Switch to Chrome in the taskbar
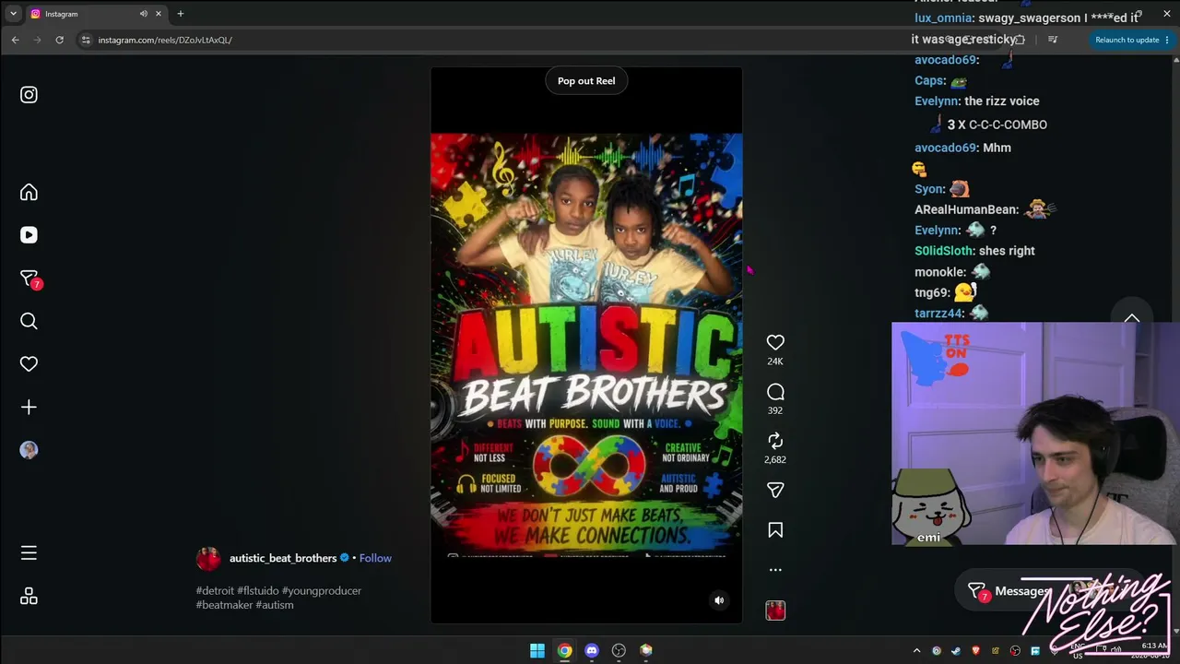This screenshot has height=664, width=1180. (564, 650)
